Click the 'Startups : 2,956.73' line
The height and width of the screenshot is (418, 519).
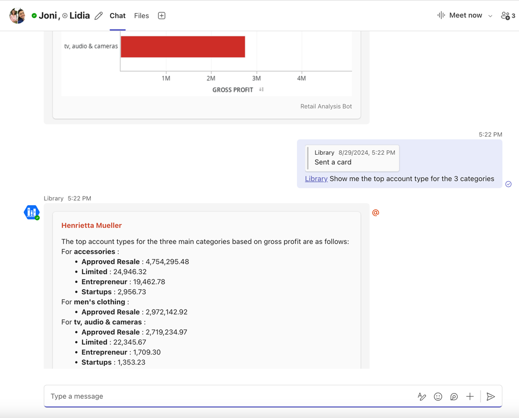pos(114,292)
